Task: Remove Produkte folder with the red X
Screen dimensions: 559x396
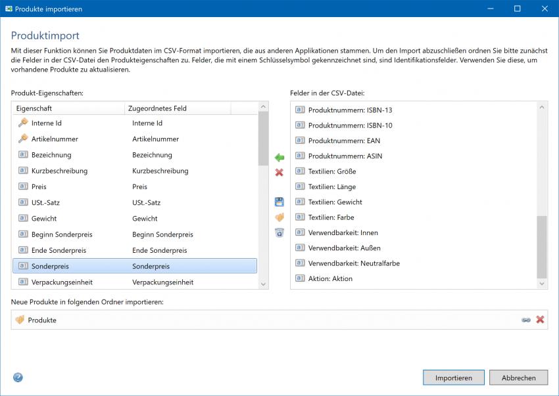Action: pos(540,320)
